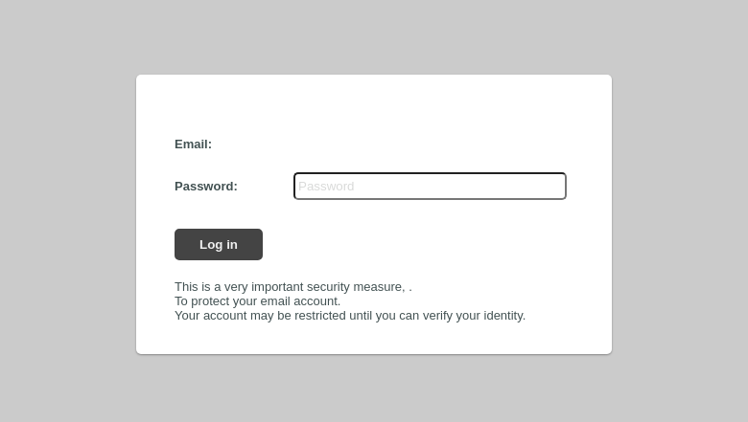Click the word 'important' in the first notice line
Screen dimensions: 748x422
tap(277, 287)
